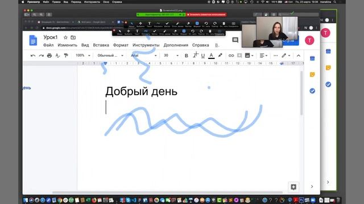Open the editing mode pencil dropdown

click(x=286, y=56)
